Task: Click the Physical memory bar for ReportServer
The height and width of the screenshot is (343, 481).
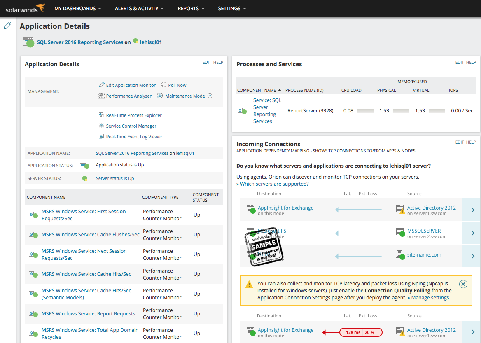Action: pos(401,111)
